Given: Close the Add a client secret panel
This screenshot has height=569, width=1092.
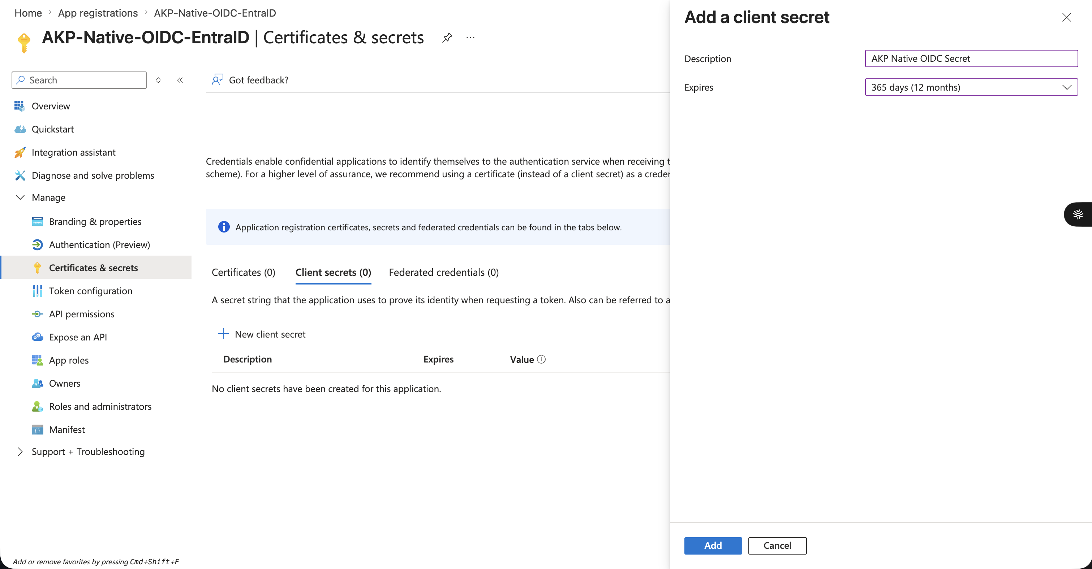Looking at the screenshot, I should (1067, 17).
